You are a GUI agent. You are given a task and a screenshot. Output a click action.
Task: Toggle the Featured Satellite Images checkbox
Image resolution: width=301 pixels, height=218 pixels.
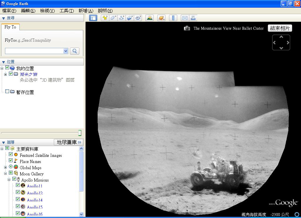(11, 154)
